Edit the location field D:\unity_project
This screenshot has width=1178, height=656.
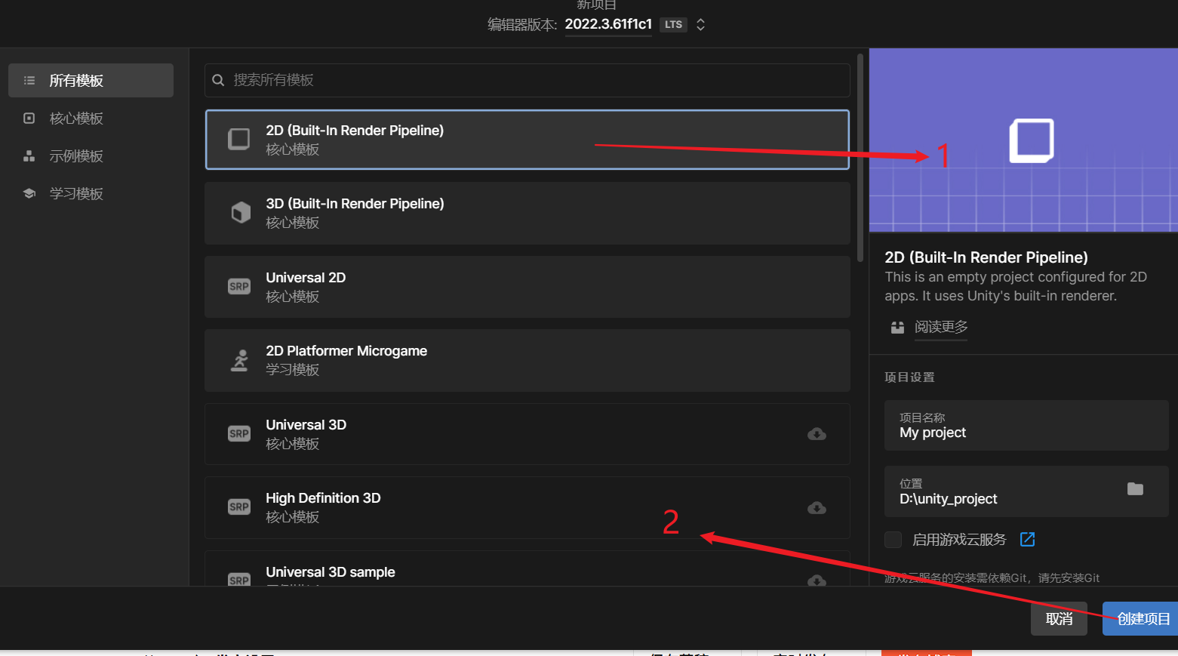tap(1026, 491)
